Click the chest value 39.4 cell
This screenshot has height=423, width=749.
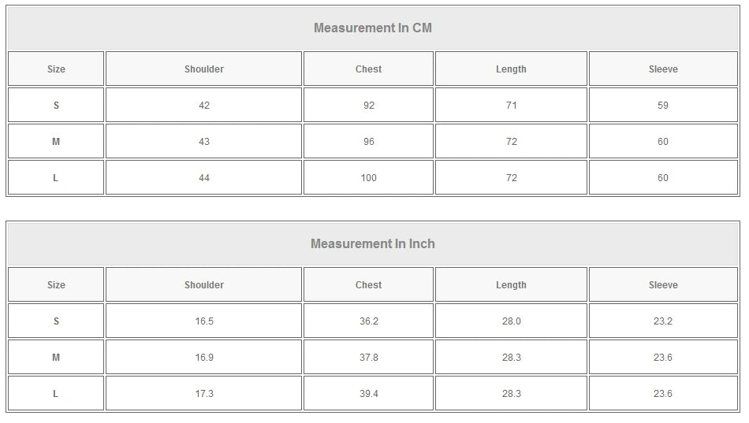tap(368, 394)
